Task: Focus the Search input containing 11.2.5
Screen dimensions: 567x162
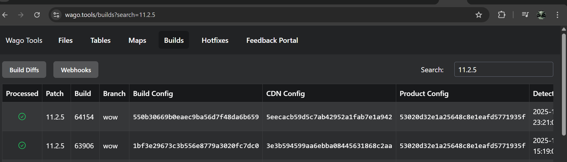Action: (504, 70)
